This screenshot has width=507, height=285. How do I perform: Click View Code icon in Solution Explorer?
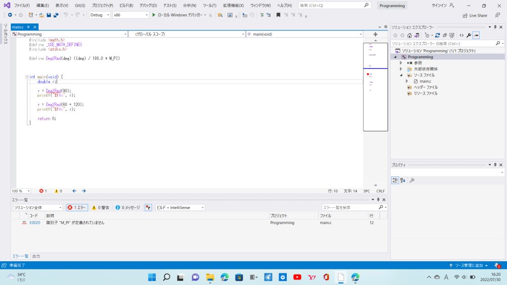[461, 35]
